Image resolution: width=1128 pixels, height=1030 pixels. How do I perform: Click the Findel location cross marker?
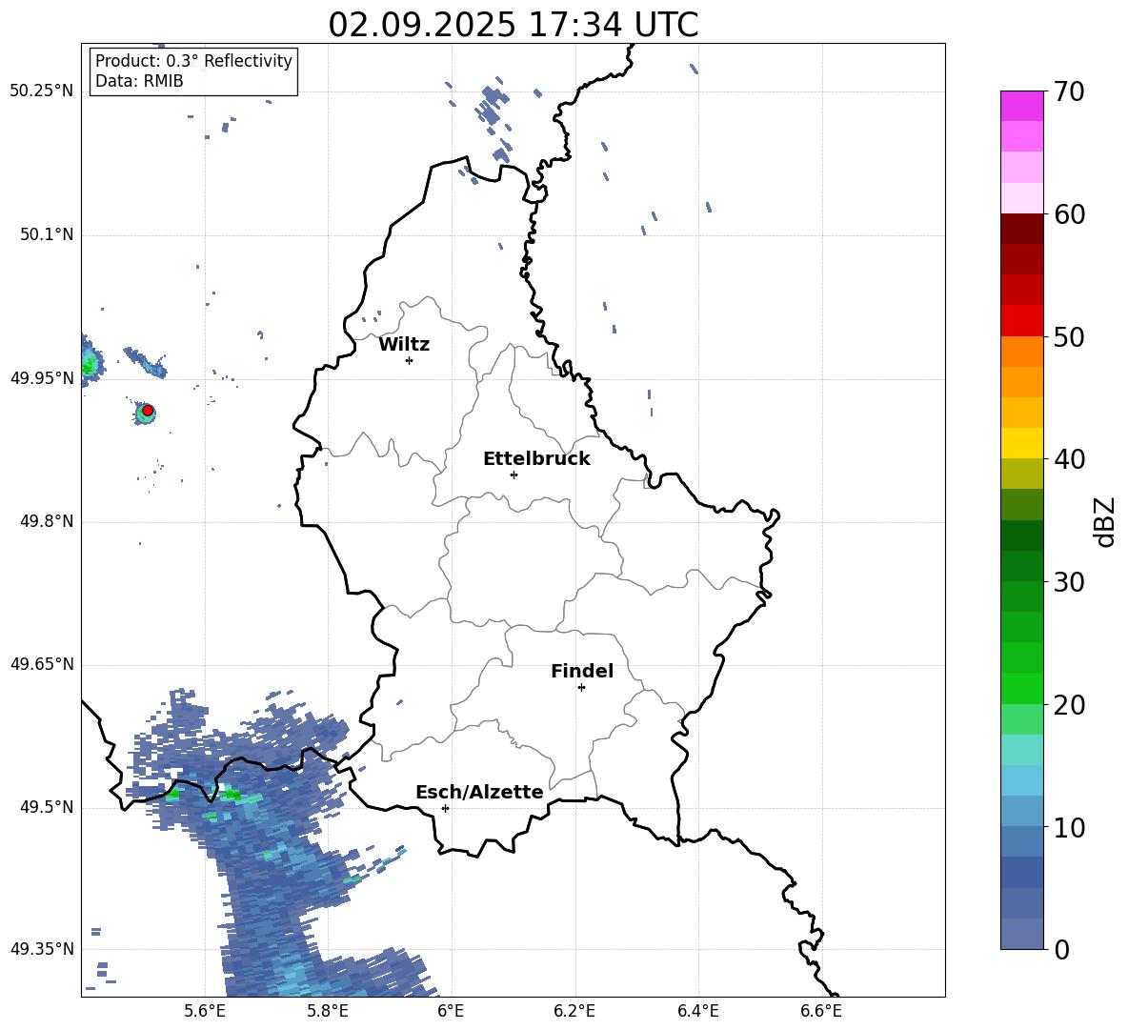[x=581, y=688]
